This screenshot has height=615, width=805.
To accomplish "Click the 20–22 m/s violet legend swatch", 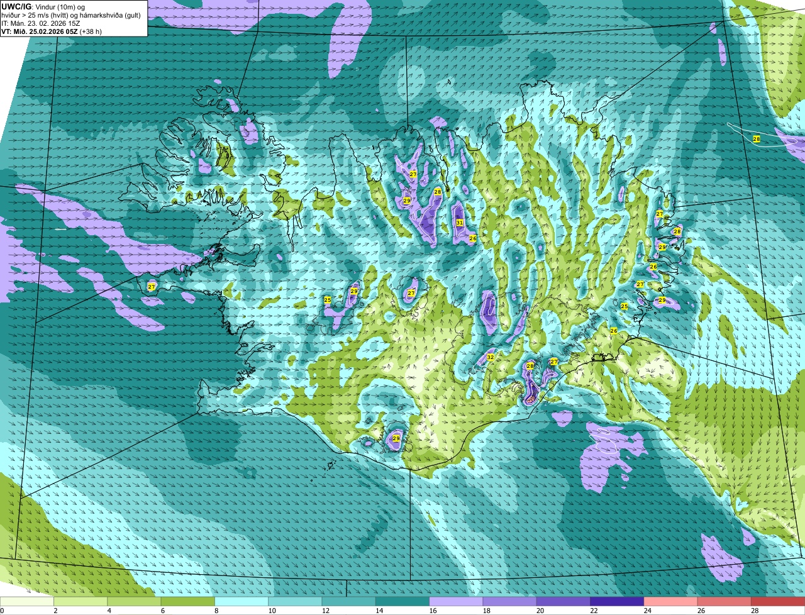I will click(x=563, y=602).
